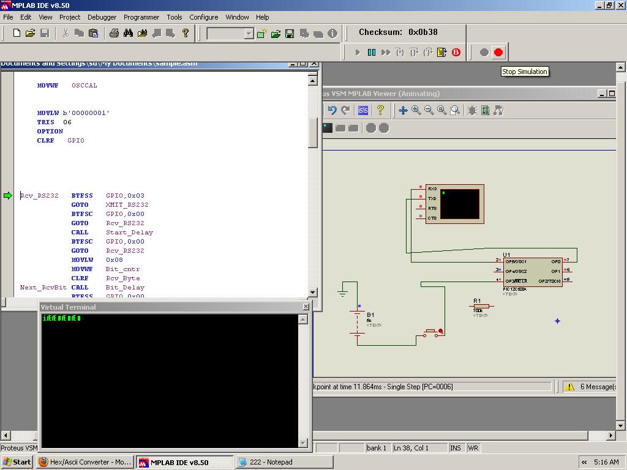Open Proteus viewer help question mark
Image resolution: width=627 pixels, height=470 pixels.
380,110
